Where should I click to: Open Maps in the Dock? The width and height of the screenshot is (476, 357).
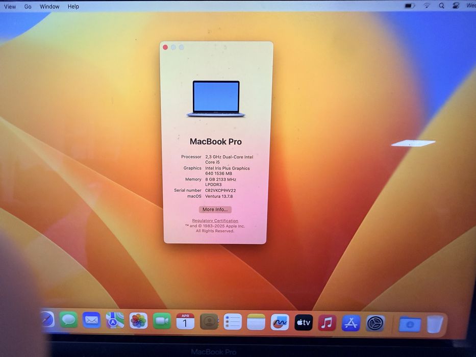pyautogui.click(x=115, y=321)
